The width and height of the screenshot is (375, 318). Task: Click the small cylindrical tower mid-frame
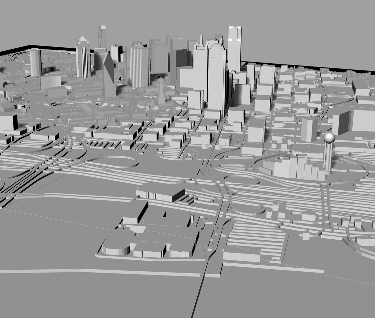coord(241,94)
